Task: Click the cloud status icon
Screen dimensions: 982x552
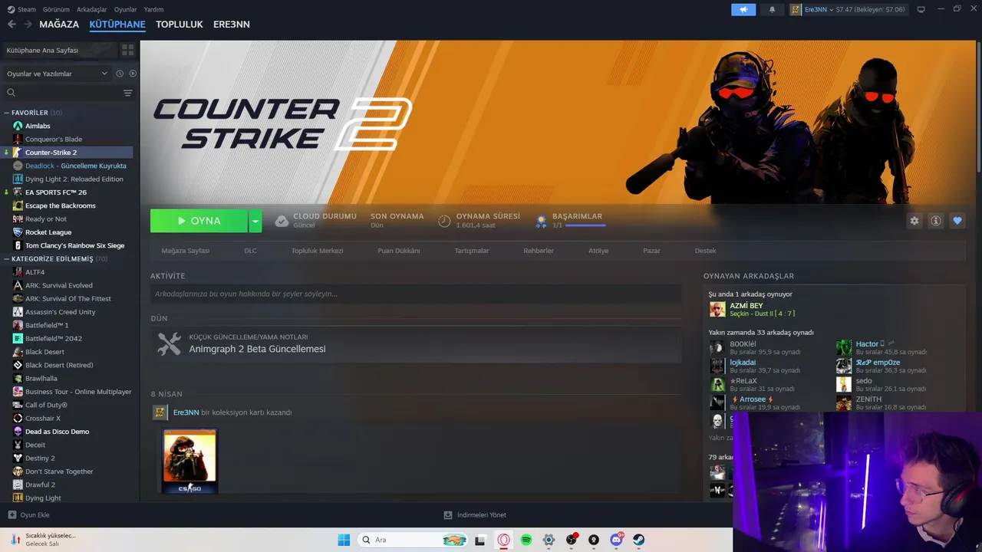Action: pos(282,221)
